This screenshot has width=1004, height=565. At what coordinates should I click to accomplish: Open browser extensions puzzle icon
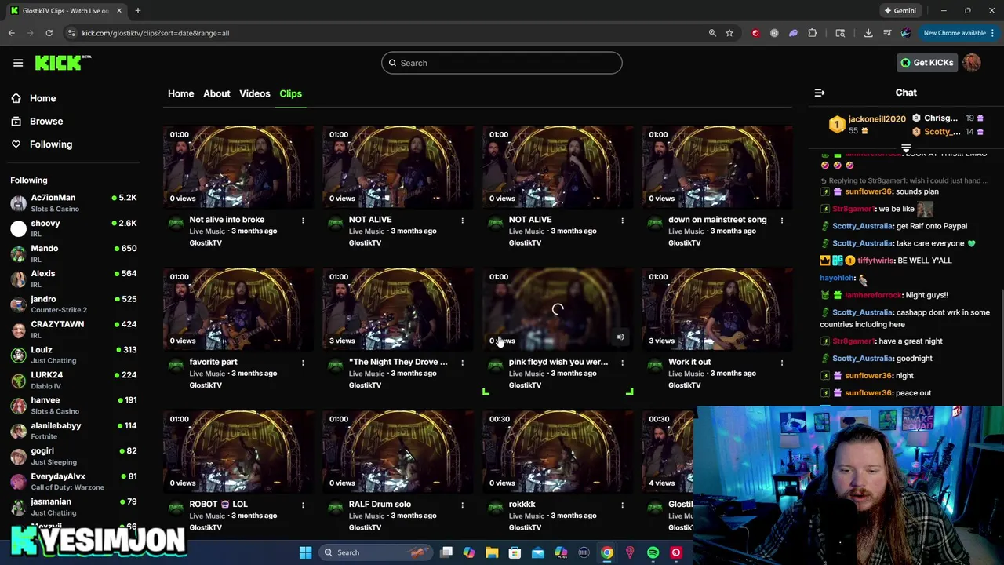tap(813, 33)
